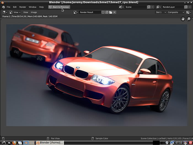Screen dimensions: 193x145
Task: Open the view layer browse dropdown
Action: tap(159, 7)
